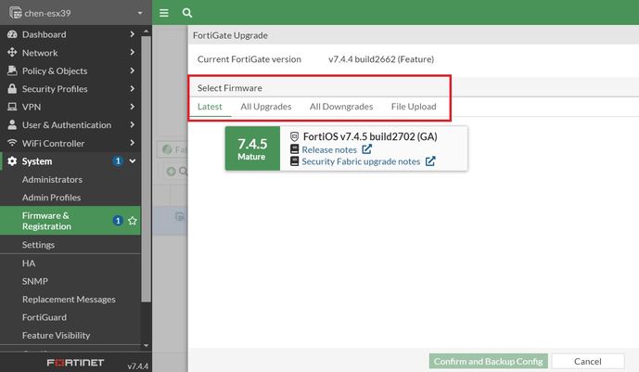Open external link icon beside Security Fabric notes
Screen dimensions: 639x372
430,160
